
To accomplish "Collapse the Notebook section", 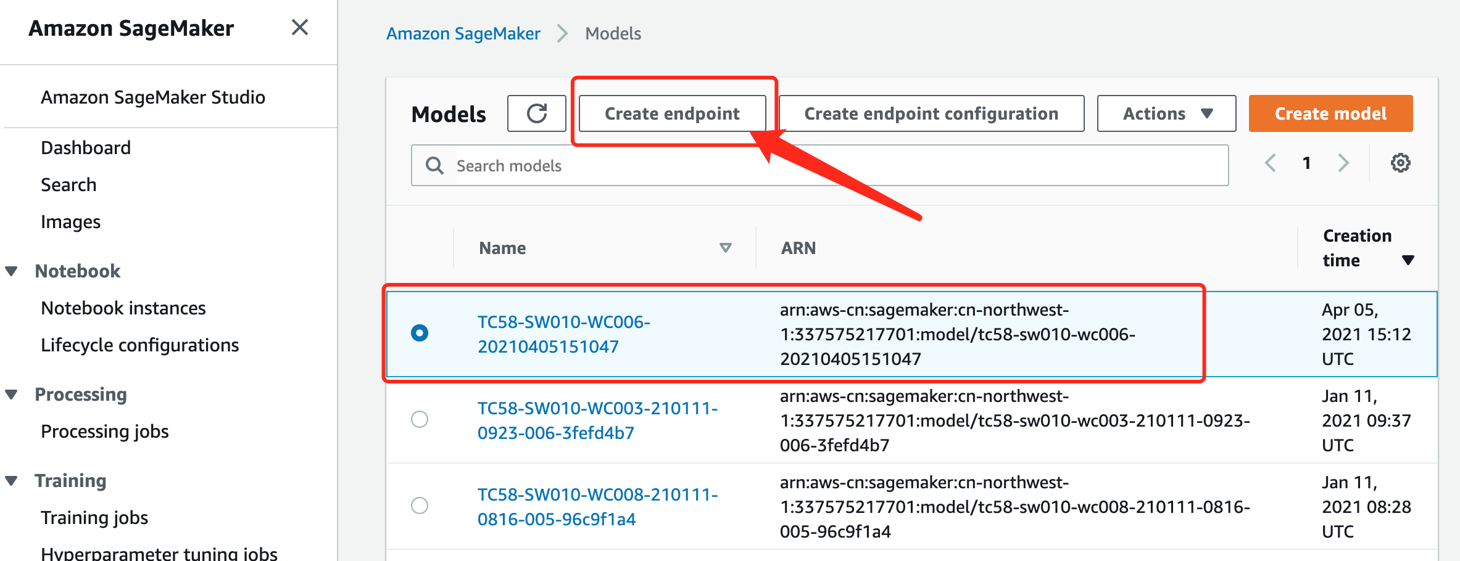I will pyautogui.click(x=11, y=271).
